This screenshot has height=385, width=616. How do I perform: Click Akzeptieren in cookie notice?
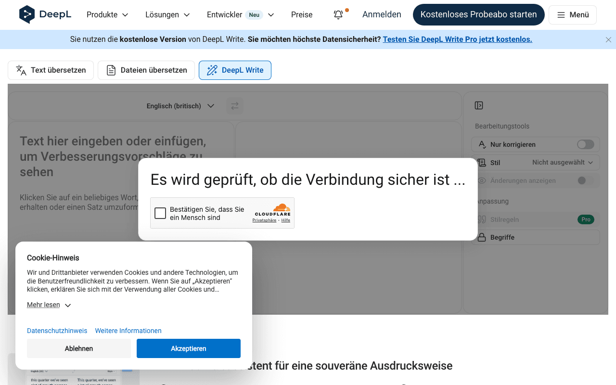(189, 348)
